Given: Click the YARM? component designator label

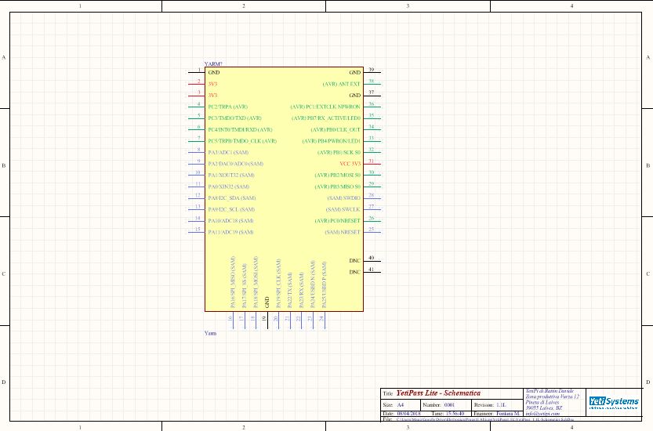Looking at the screenshot, I should 213,64.
